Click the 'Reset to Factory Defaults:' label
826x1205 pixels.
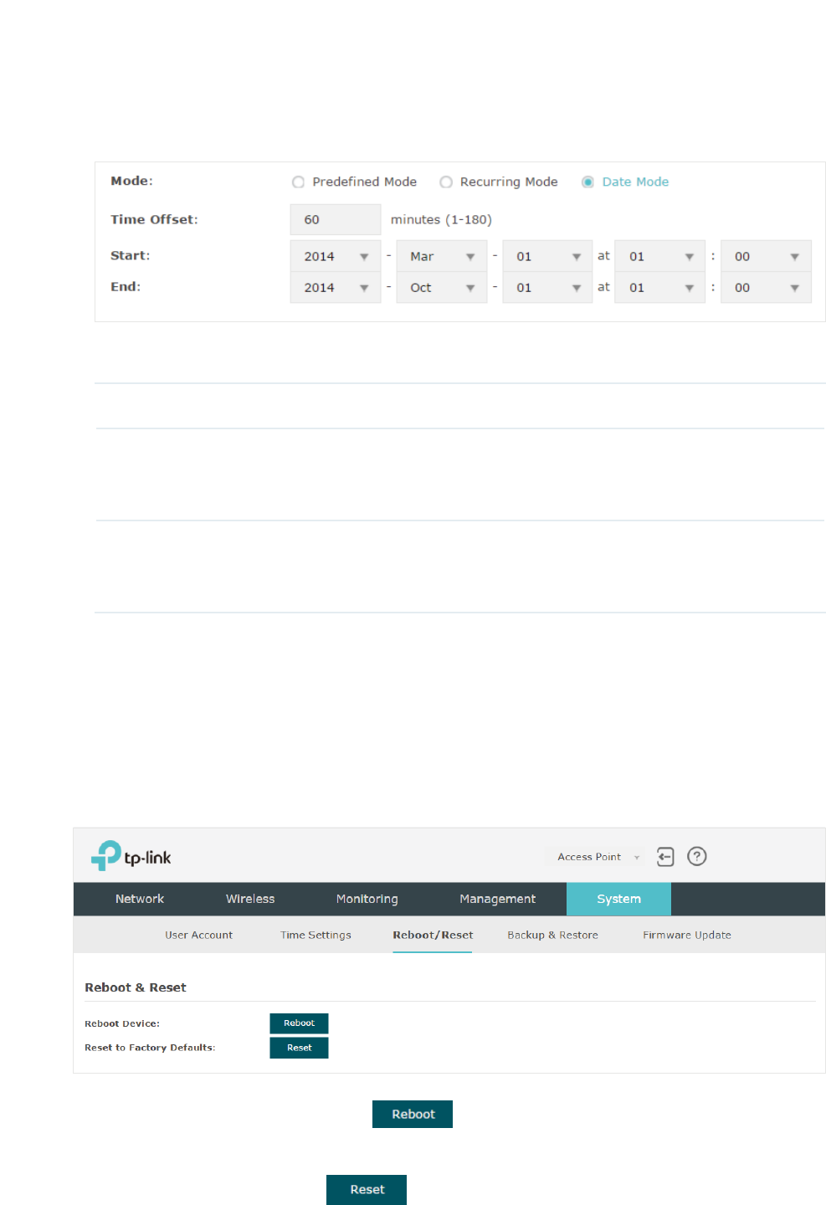pyautogui.click(x=150, y=1048)
